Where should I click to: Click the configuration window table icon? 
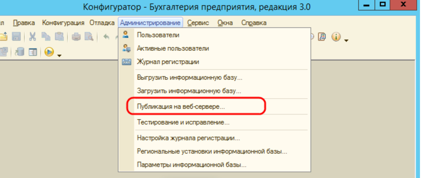pos(33,52)
